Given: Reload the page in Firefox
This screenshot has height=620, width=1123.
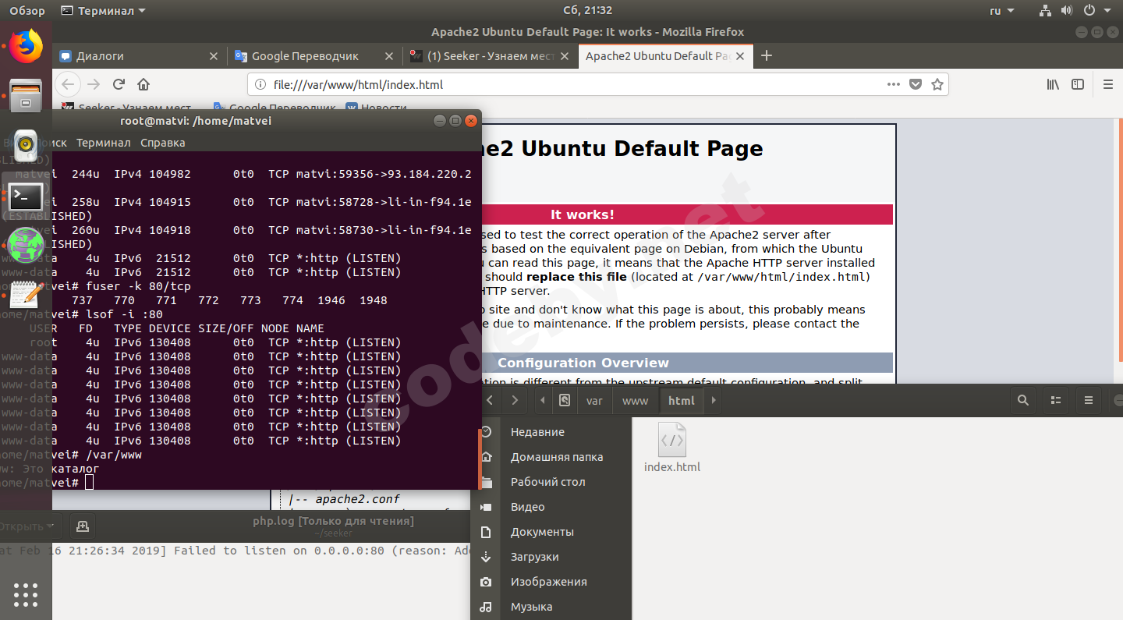Looking at the screenshot, I should (x=119, y=84).
